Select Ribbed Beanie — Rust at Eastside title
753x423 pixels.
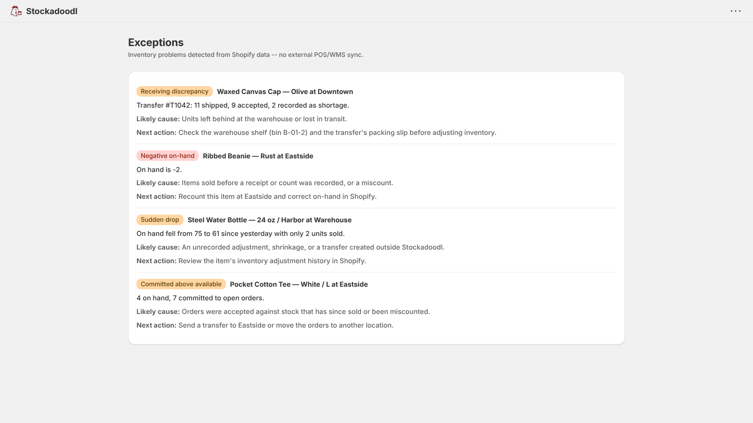[258, 156]
